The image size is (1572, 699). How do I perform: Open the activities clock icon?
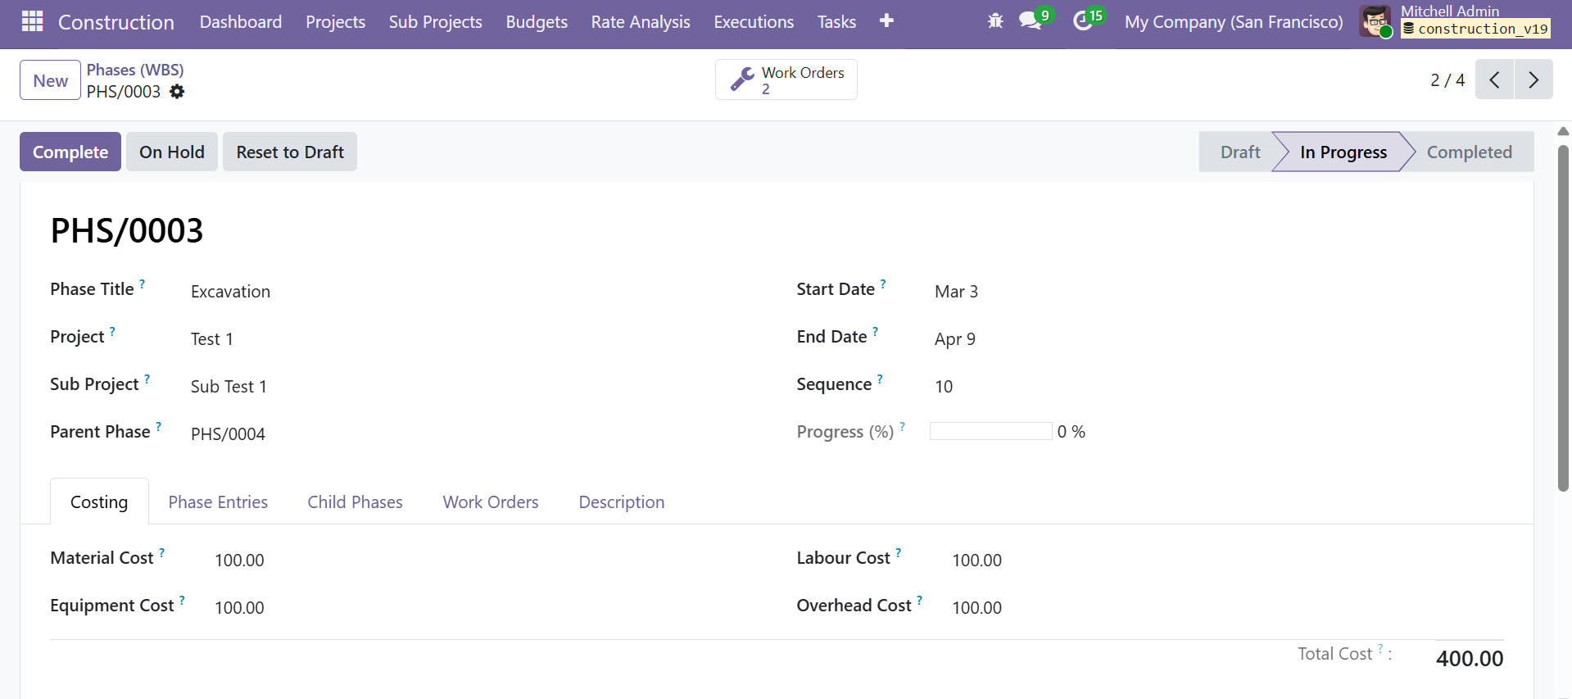(x=1083, y=21)
